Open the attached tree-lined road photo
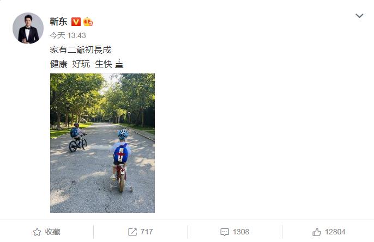 pyautogui.click(x=102, y=143)
